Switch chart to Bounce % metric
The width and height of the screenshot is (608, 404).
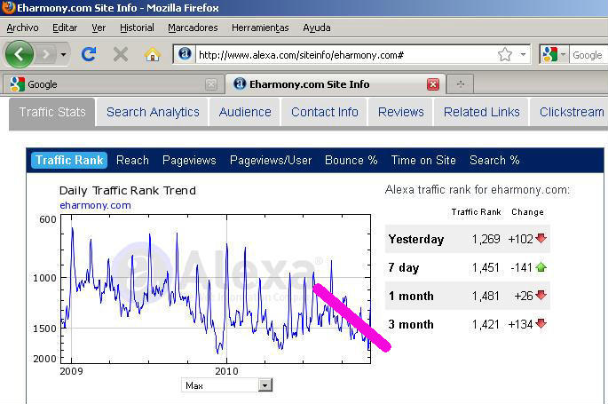point(351,160)
